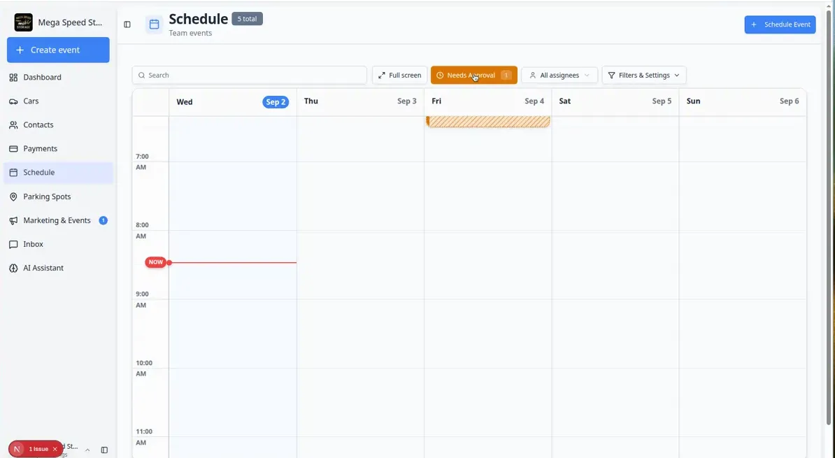Expand Filters & Settings dropdown
The width and height of the screenshot is (835, 458).
click(x=644, y=75)
